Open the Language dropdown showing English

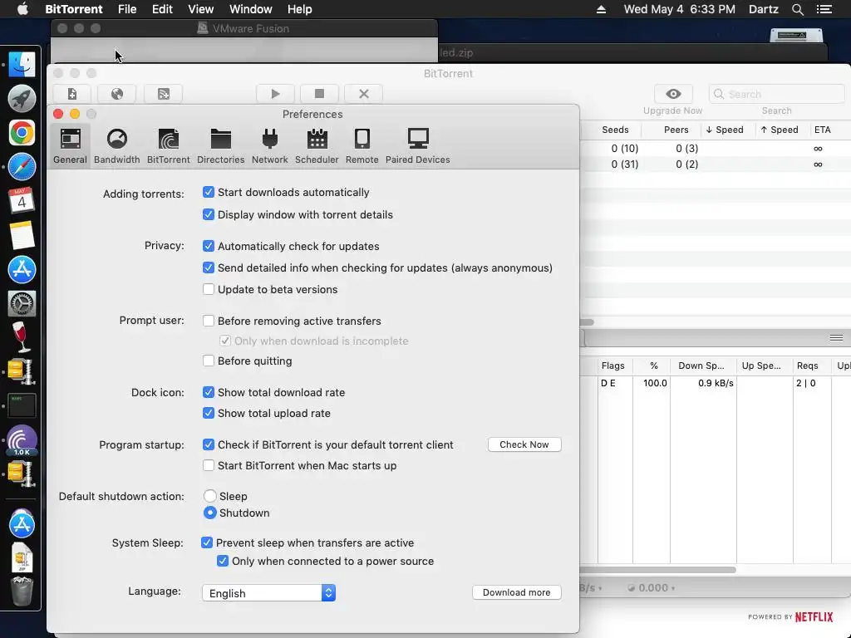point(268,593)
